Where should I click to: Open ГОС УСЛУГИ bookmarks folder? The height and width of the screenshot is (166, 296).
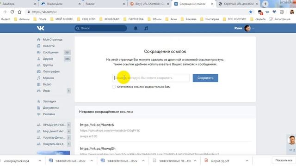click(234, 19)
